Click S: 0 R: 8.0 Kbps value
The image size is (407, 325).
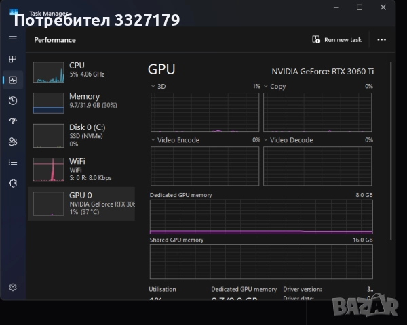[91, 178]
